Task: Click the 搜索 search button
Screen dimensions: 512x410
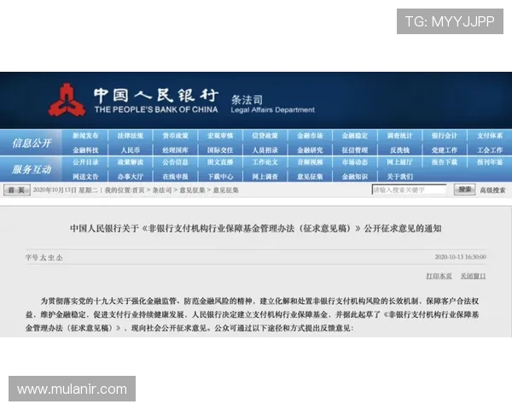Action: (x=465, y=190)
